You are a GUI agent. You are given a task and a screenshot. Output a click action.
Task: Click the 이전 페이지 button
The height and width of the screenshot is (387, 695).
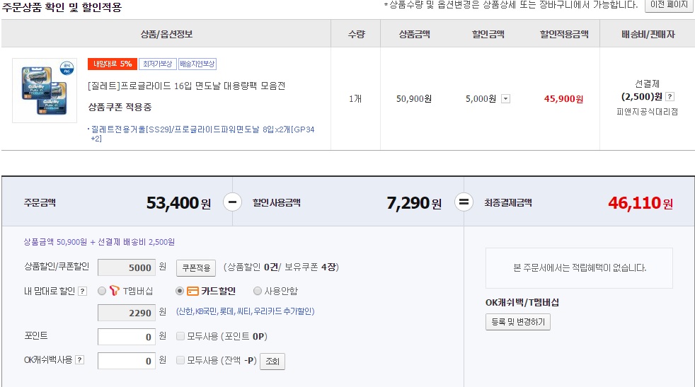click(x=668, y=5)
